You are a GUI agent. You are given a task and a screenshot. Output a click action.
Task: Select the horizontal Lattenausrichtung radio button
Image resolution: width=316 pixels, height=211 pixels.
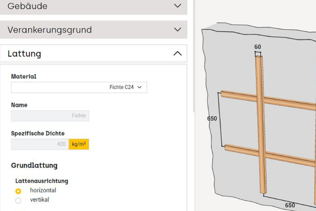18,191
